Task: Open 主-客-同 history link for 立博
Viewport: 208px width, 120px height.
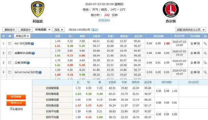Action: (195, 63)
